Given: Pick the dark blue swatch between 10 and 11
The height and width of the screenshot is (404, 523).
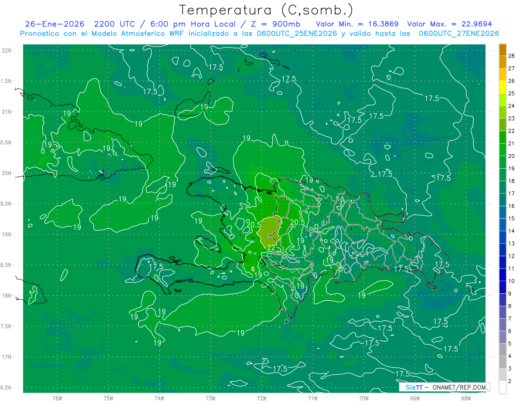Looking at the screenshot, I should click(x=503, y=275).
